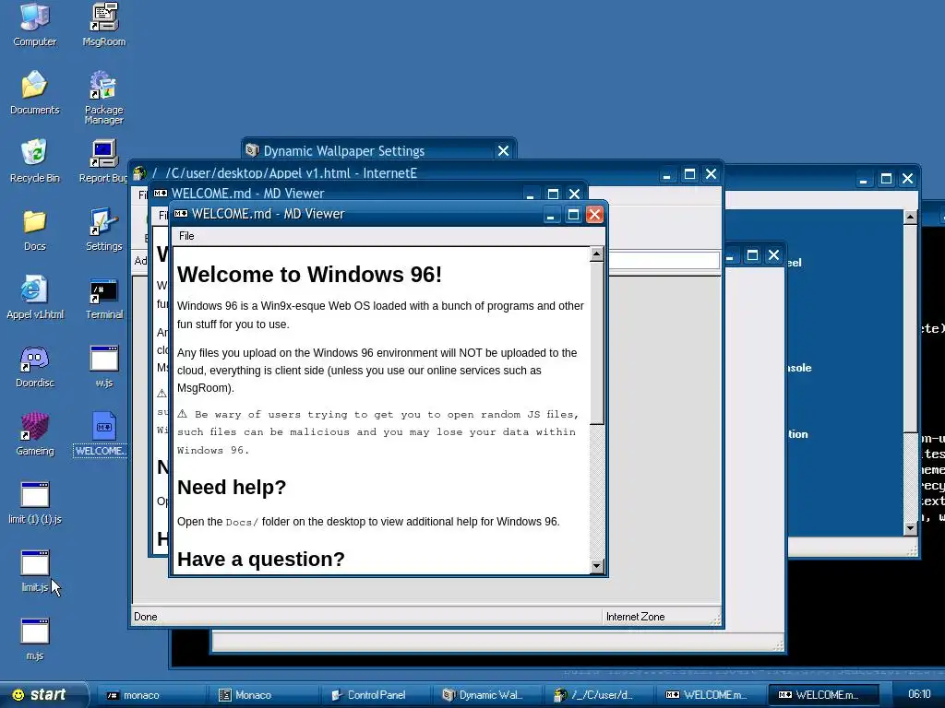Viewport: 945px width, 708px height.
Task: Click the Dynamic Wallpaper Settings title icon
Action: pos(252,150)
